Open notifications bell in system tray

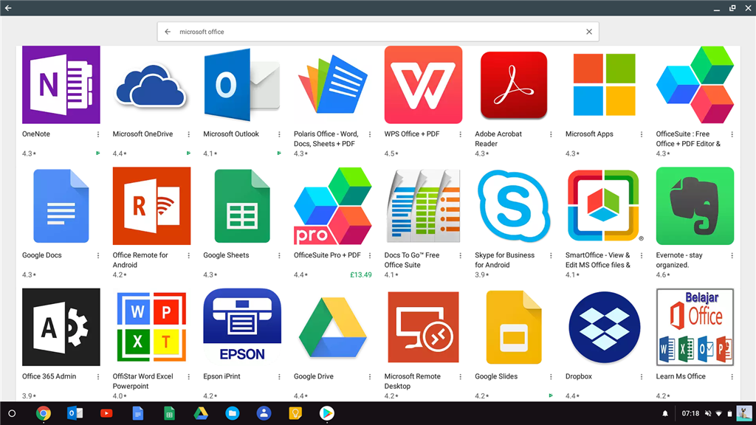click(665, 413)
